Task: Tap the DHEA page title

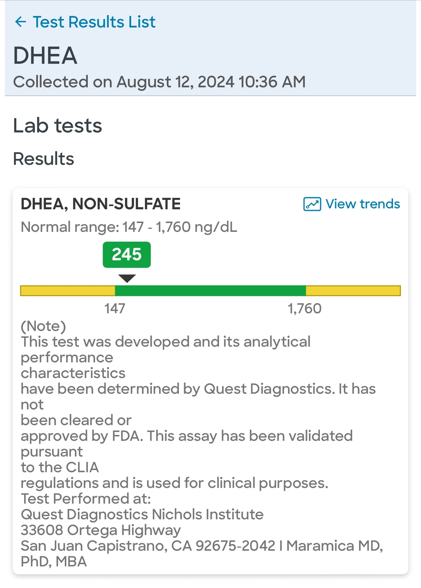Action: (x=45, y=55)
